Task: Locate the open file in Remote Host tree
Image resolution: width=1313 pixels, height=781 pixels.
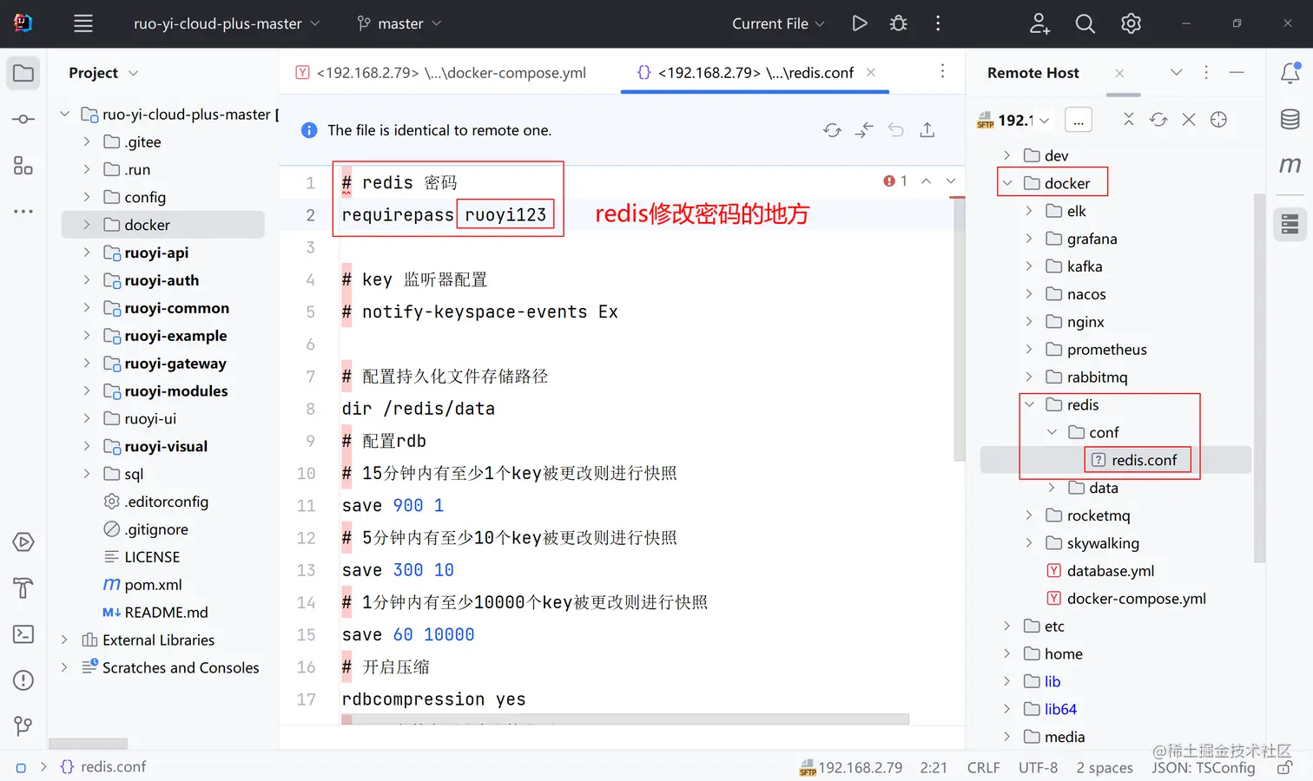Action: (x=1219, y=120)
